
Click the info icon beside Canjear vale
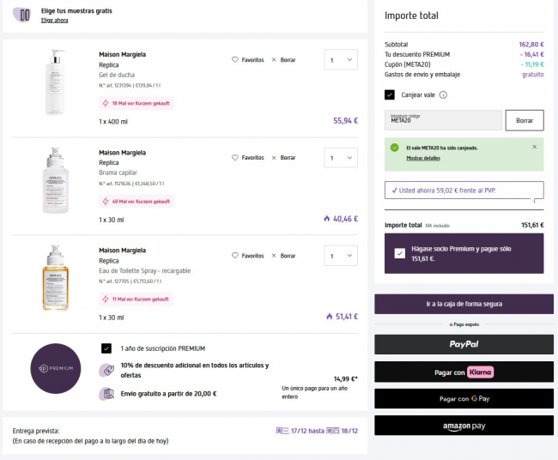click(x=443, y=95)
